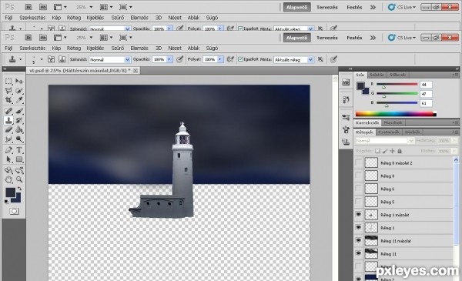Show the Réteg 6 layer
Screen dimensions: 462x281
[x=358, y=189]
